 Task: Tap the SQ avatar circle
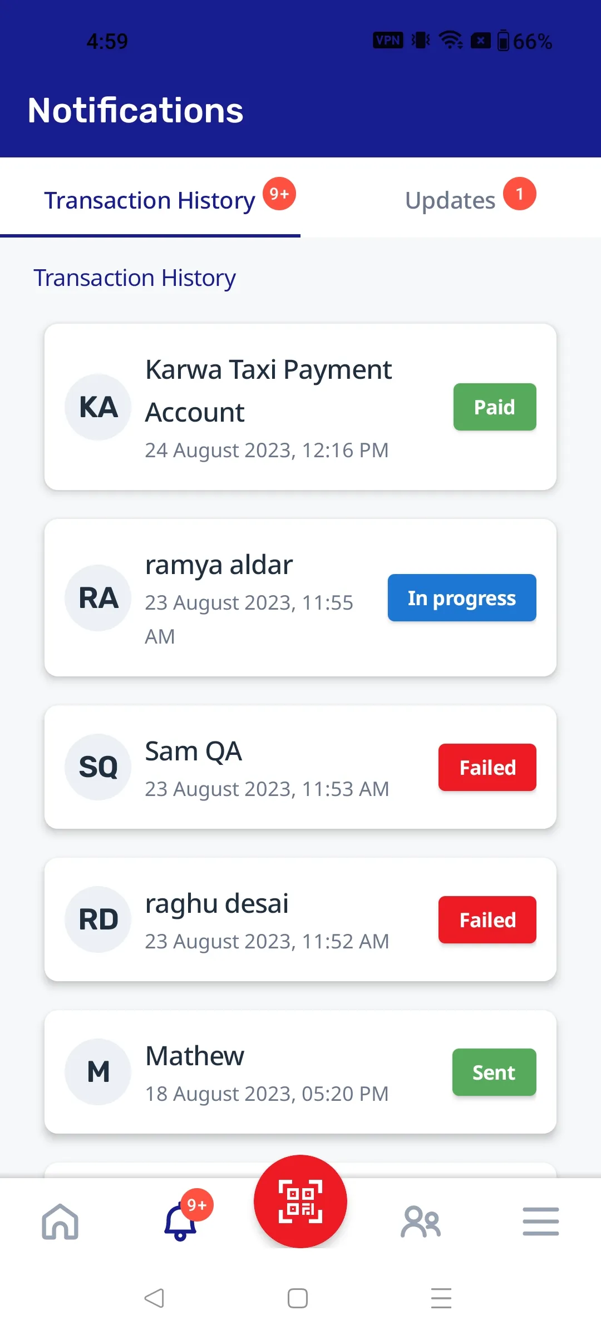(98, 768)
